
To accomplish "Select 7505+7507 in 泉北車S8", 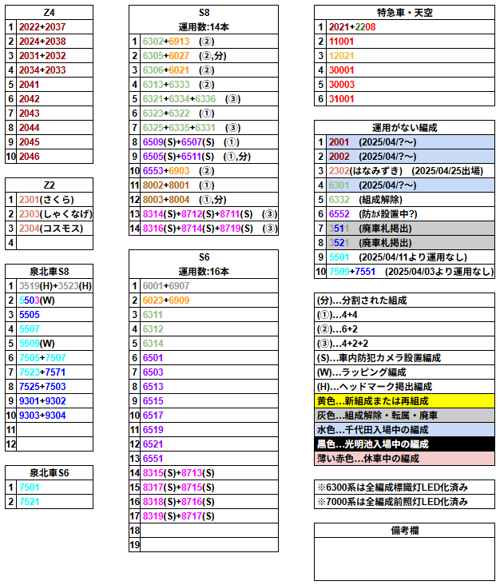I will (x=54, y=358).
